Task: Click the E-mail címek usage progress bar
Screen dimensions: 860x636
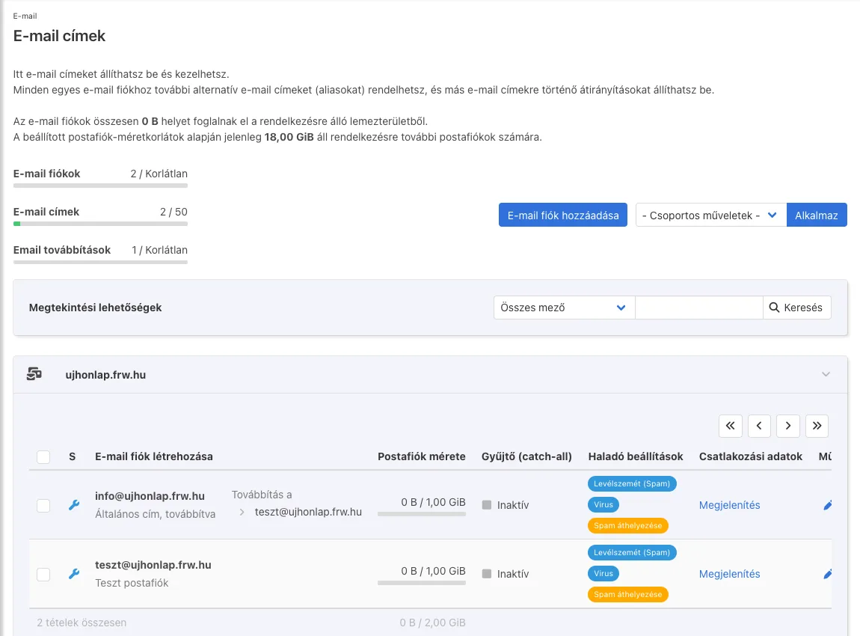Action: click(x=100, y=224)
